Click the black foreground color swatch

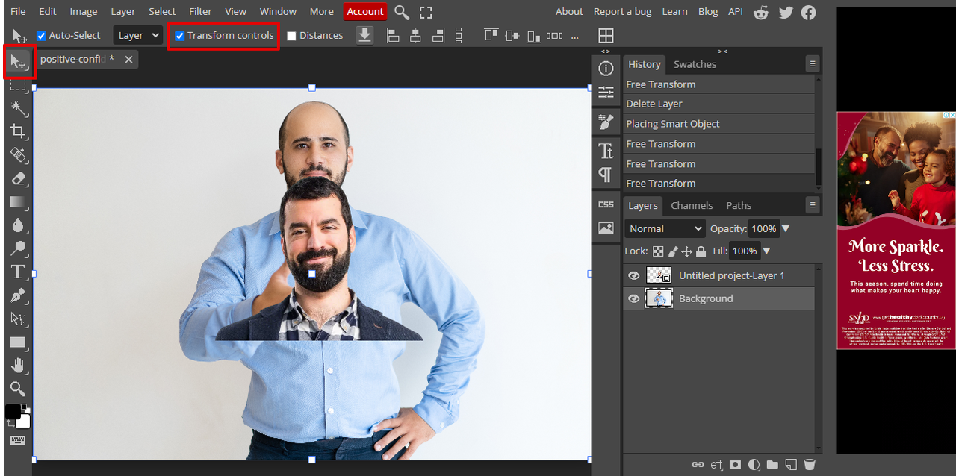coord(13,411)
